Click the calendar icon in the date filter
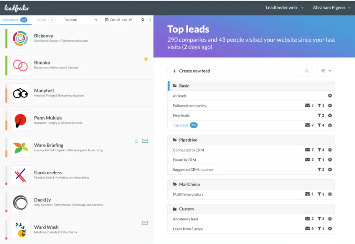 point(107,20)
